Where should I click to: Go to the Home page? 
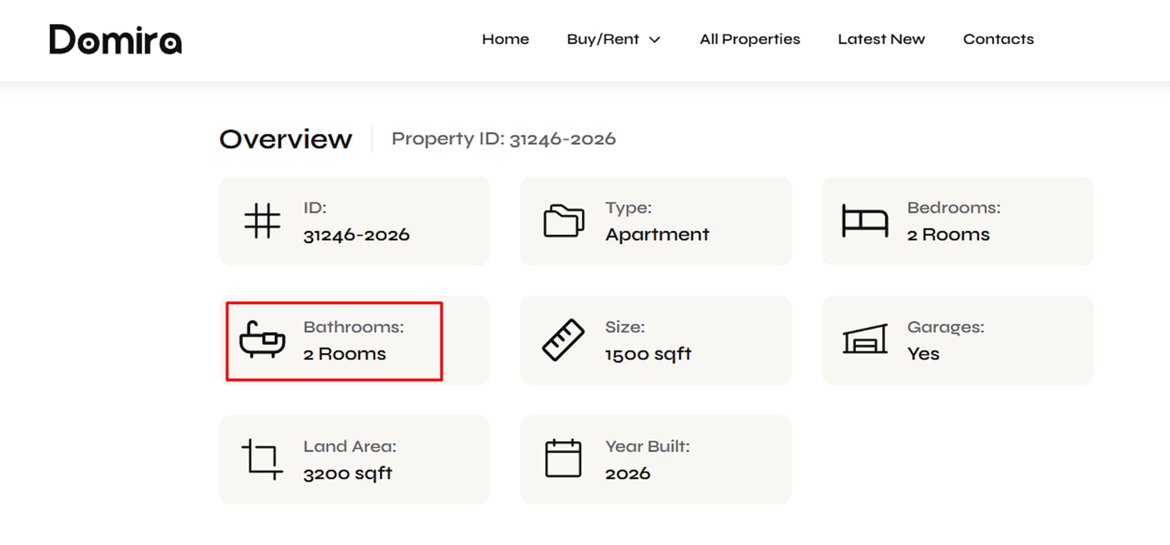tap(505, 39)
